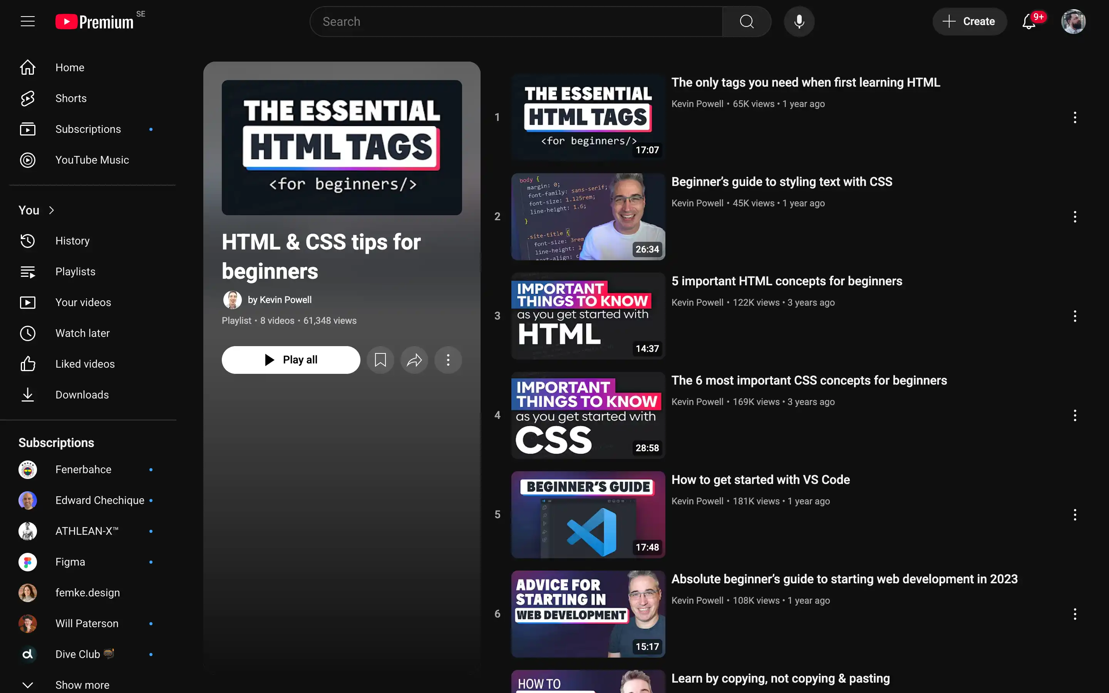The image size is (1109, 693).
Task: Open the account avatar menu
Action: pos(1073,22)
